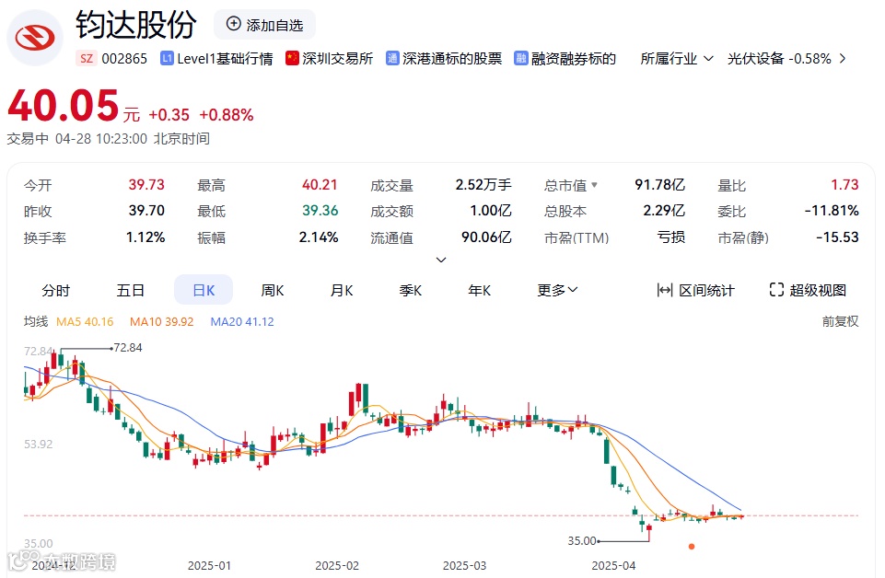Click MA10 39.92 indicator label
The image size is (885, 578).
pyautogui.click(x=161, y=321)
